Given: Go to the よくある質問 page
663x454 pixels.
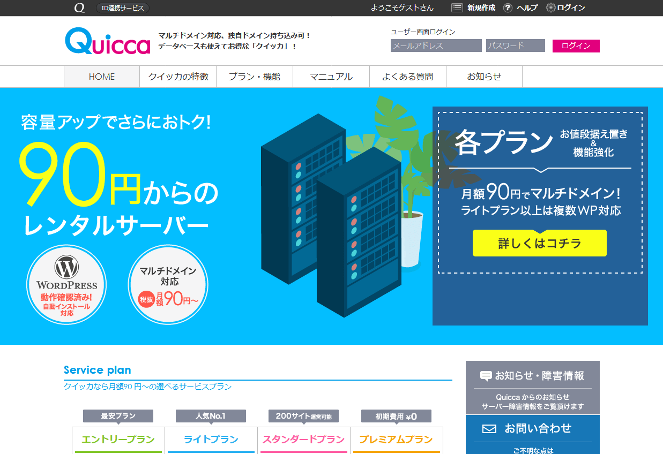Looking at the screenshot, I should (x=408, y=77).
